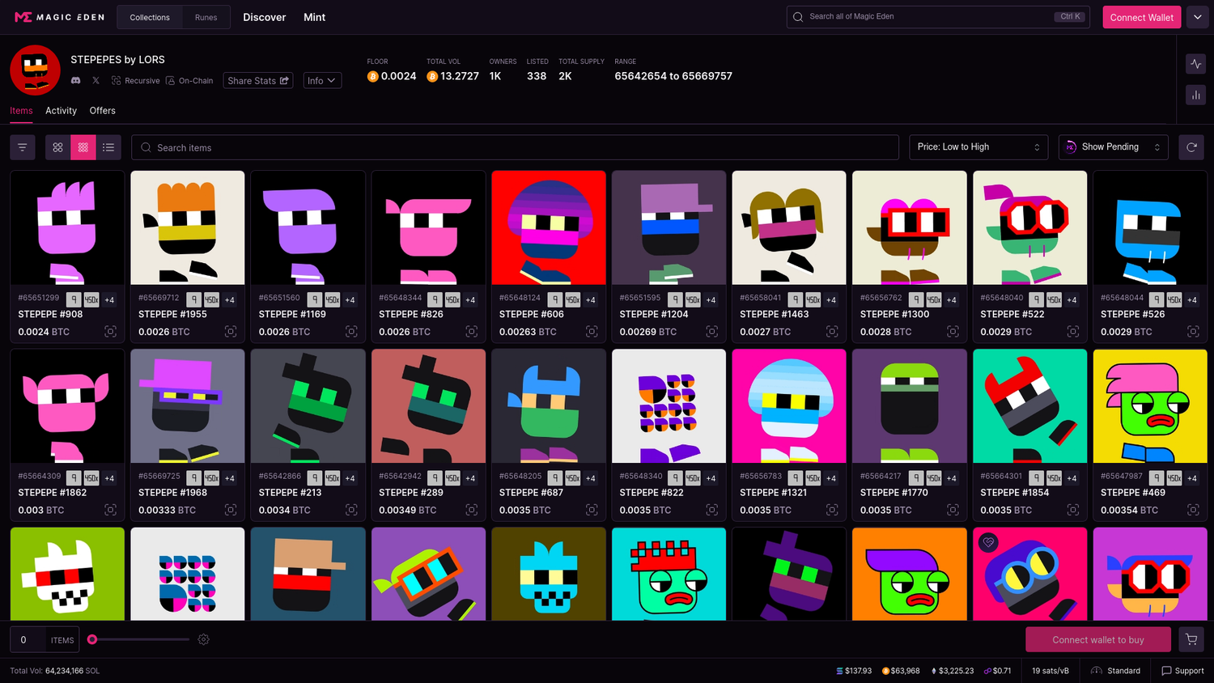1214x683 pixels.
Task: Switch to the Offers tab
Action: [x=102, y=111]
